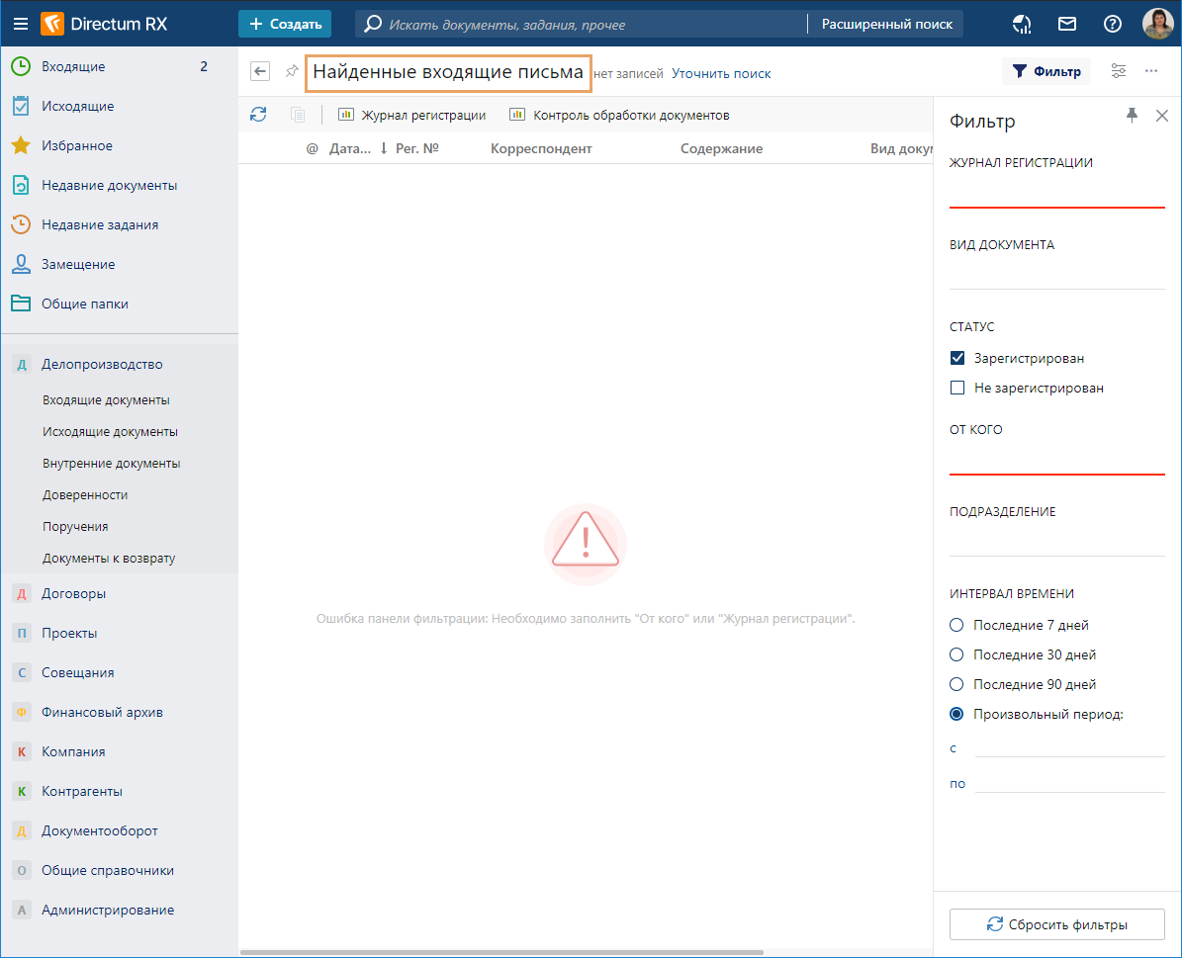Open the mail envelope icon in header
This screenshot has height=958, width=1182.
(1067, 24)
